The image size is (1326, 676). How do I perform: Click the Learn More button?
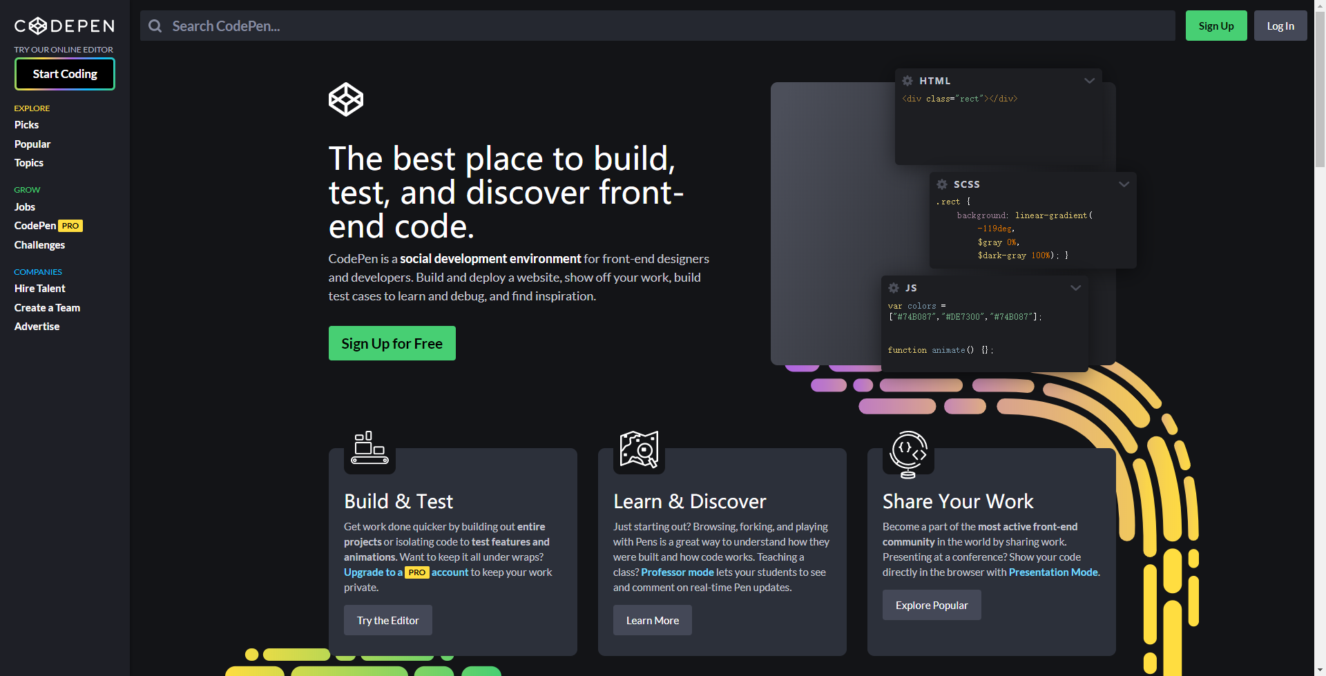653,620
